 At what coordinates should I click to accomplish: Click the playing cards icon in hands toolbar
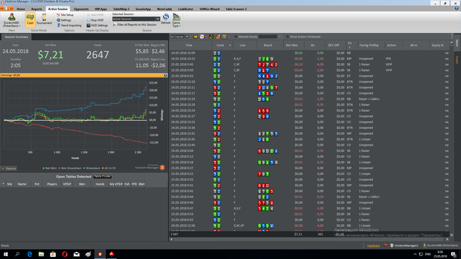[x=202, y=37]
